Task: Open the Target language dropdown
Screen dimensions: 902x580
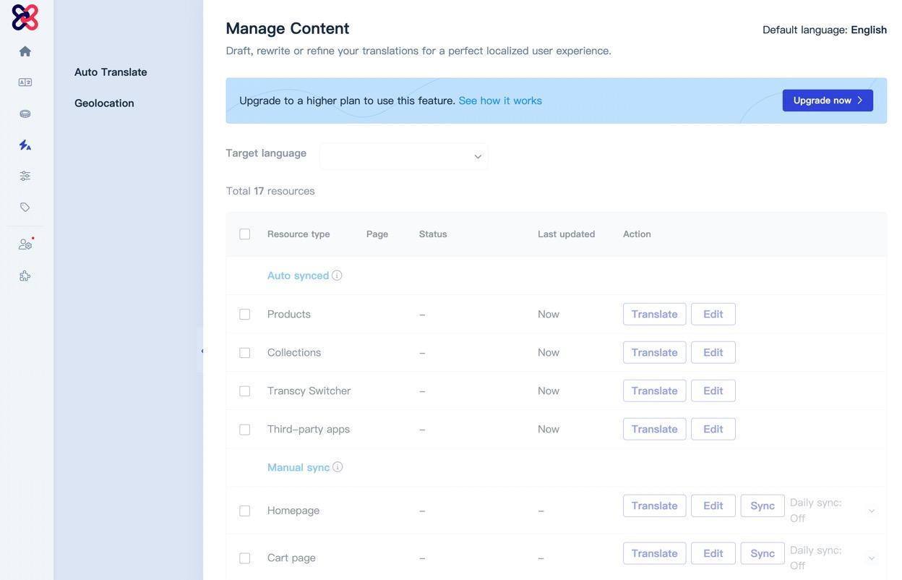Action: click(403, 156)
